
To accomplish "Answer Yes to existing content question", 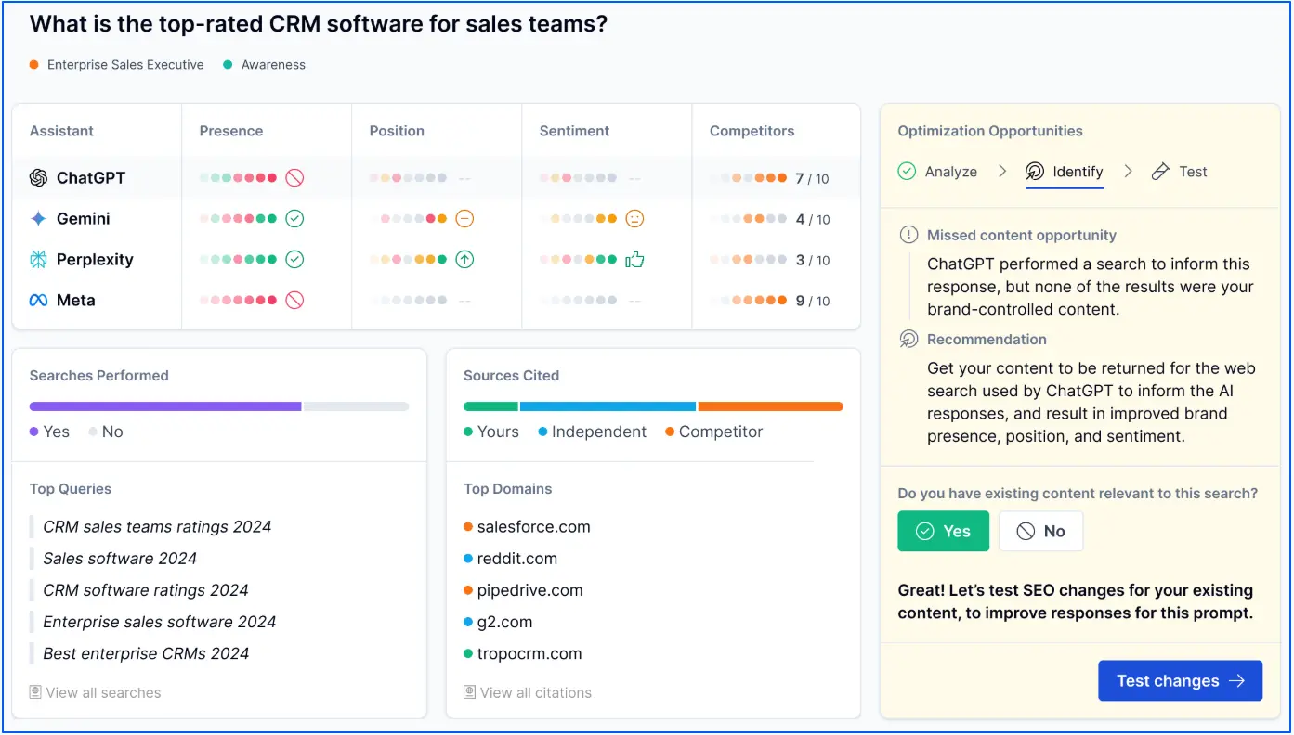I will tap(944, 532).
